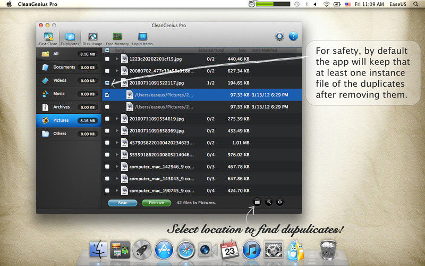Open the Fast Clean tool

pyautogui.click(x=48, y=39)
